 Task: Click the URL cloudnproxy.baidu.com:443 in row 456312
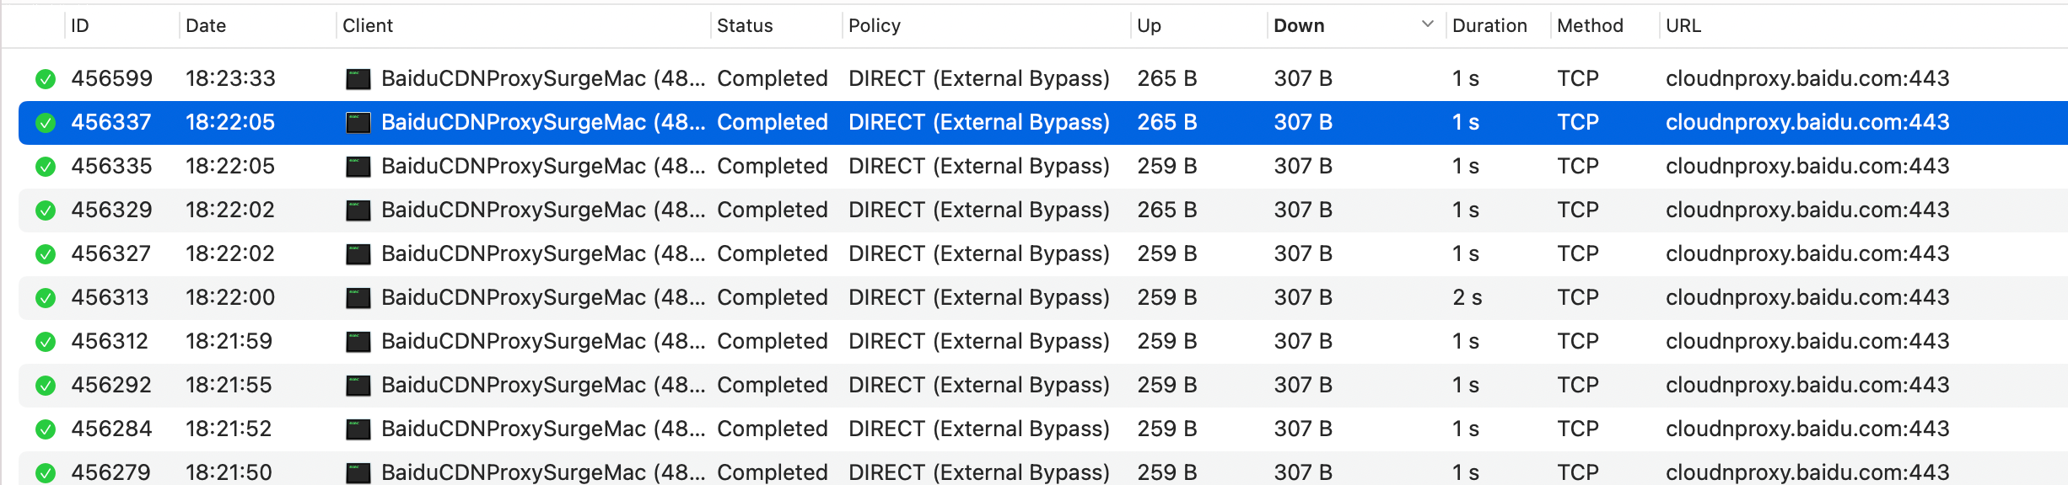[x=1807, y=341]
